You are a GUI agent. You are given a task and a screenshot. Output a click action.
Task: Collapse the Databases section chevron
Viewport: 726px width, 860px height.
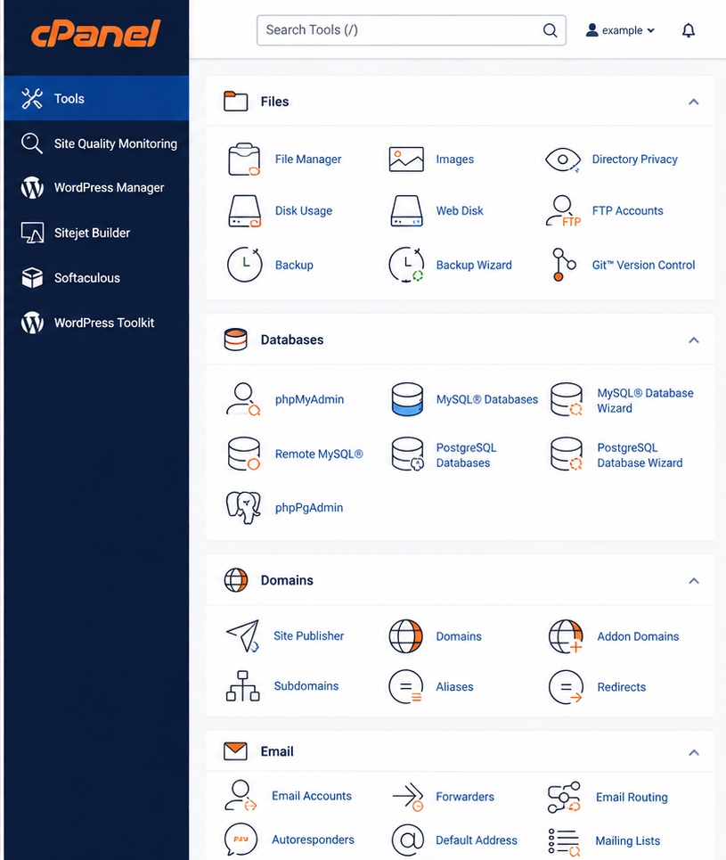click(694, 340)
